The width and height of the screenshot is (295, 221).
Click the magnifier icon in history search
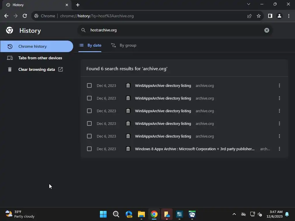click(83, 30)
